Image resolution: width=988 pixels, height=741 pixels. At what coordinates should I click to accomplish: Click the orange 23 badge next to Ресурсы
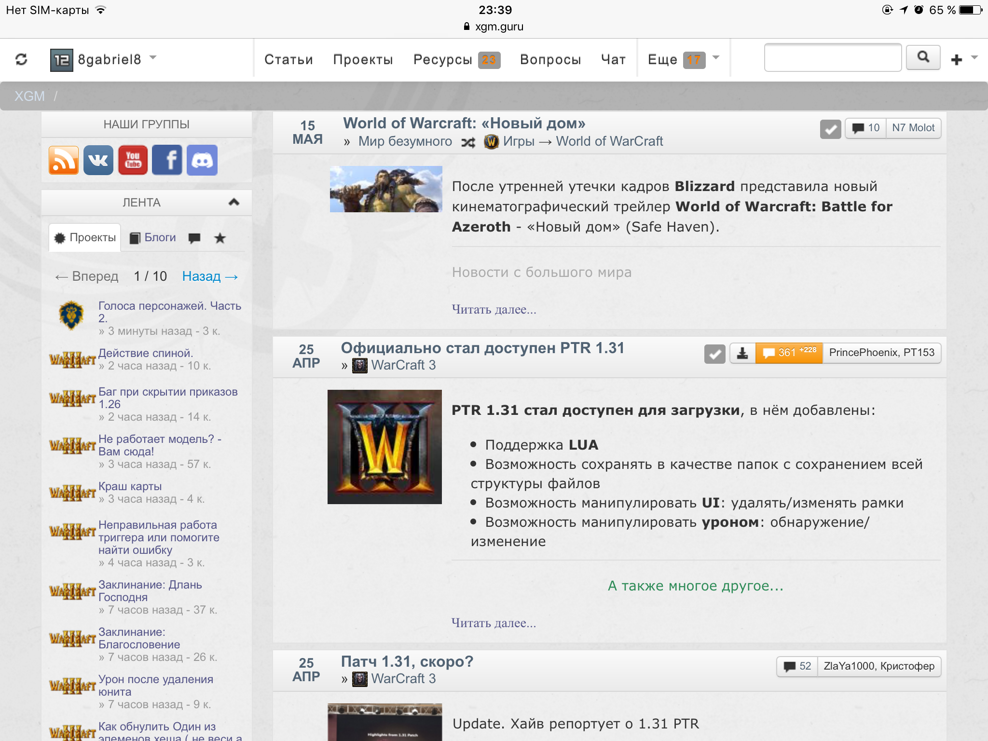click(489, 60)
